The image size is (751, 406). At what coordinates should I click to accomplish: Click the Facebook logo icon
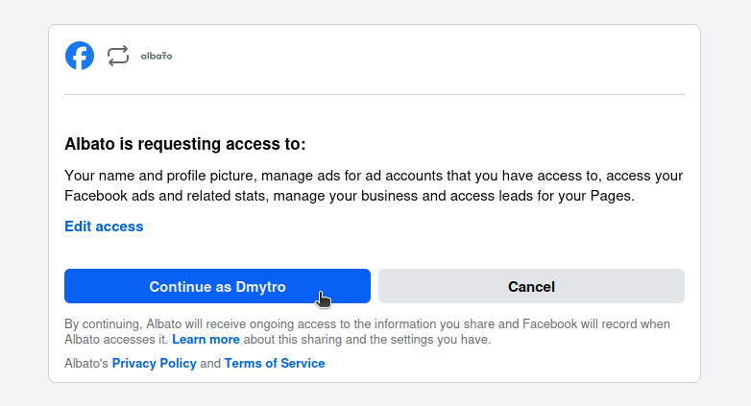[x=80, y=56]
